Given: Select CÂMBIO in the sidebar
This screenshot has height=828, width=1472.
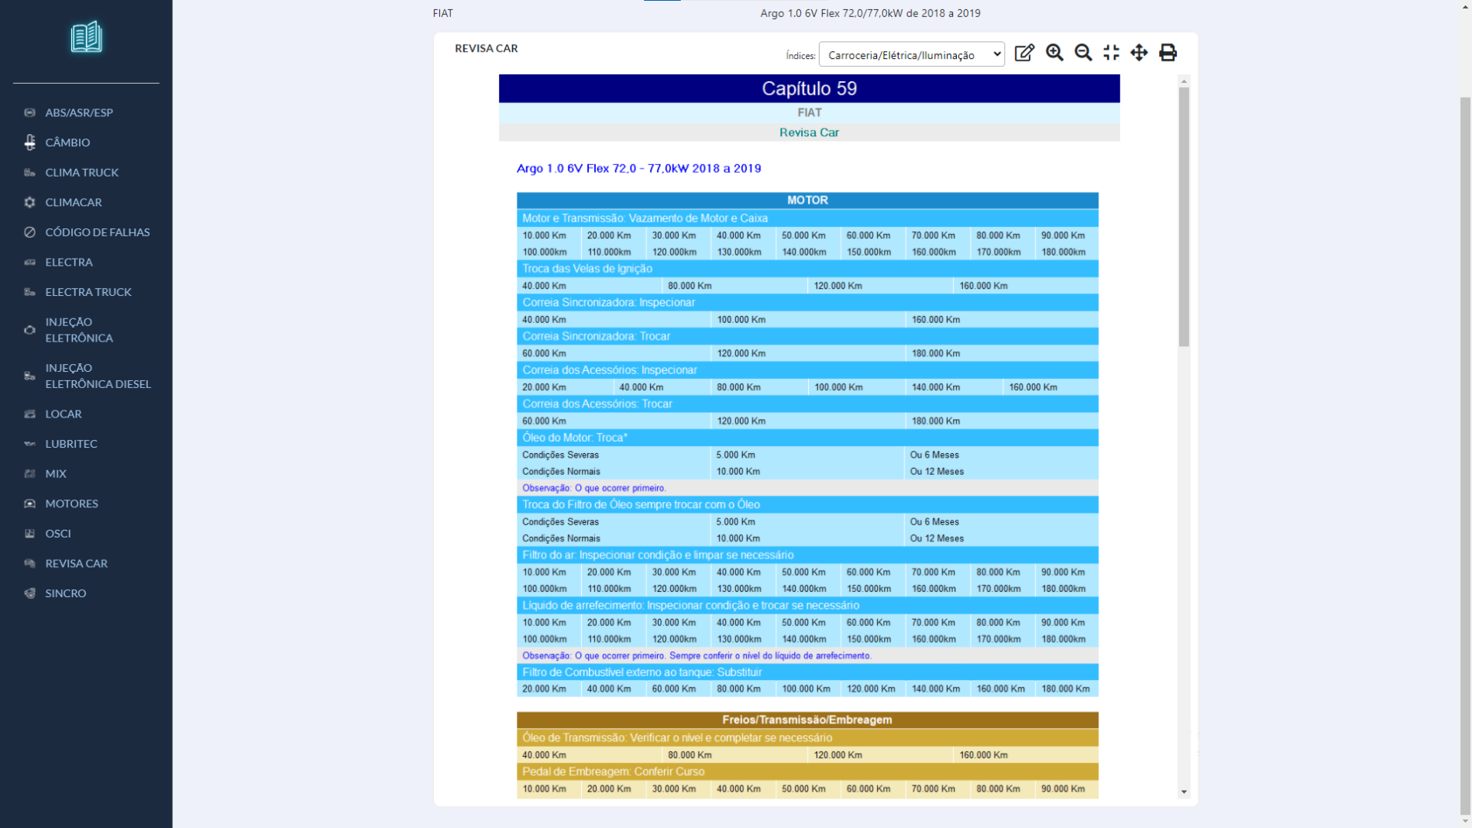Looking at the screenshot, I should 67,143.
